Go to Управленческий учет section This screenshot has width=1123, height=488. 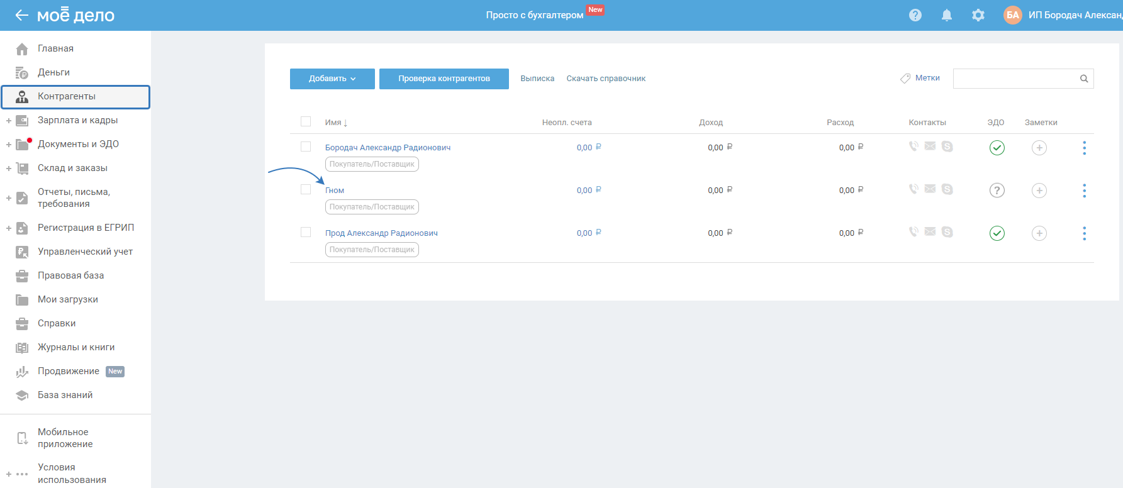[x=85, y=252]
